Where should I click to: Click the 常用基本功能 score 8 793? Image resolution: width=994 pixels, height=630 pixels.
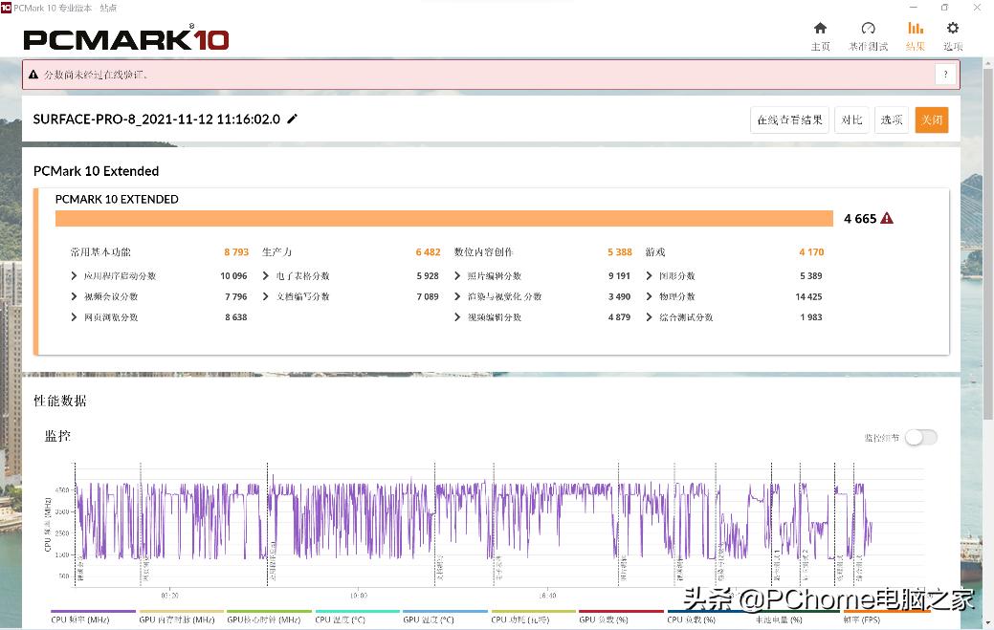pos(236,252)
